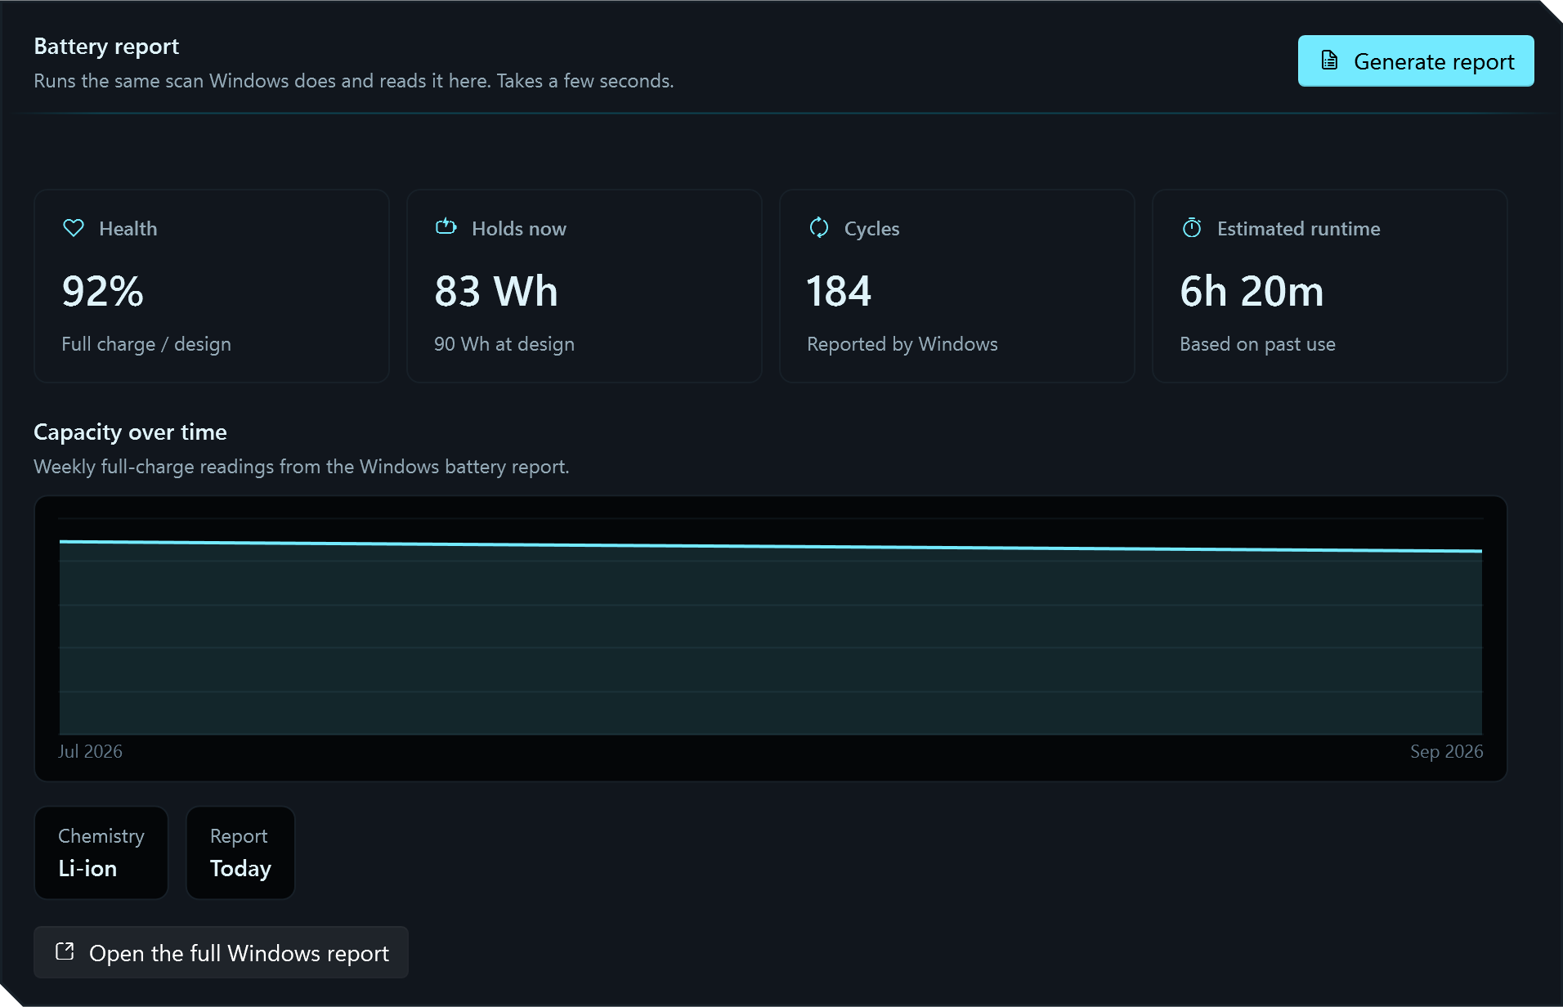Select the 92% health value

point(103,292)
